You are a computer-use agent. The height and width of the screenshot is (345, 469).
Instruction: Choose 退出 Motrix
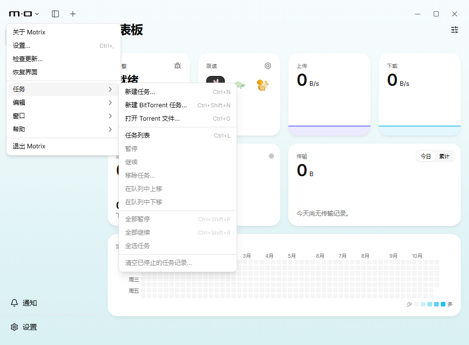64,146
